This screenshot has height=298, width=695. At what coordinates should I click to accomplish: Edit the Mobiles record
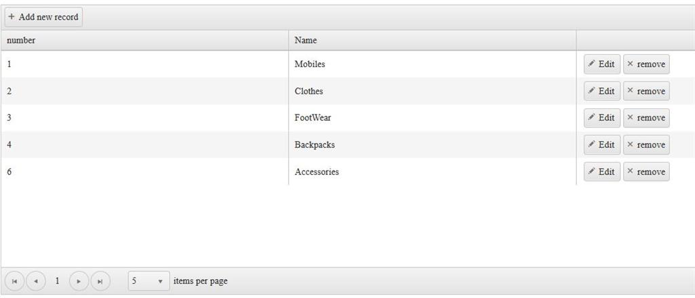601,64
